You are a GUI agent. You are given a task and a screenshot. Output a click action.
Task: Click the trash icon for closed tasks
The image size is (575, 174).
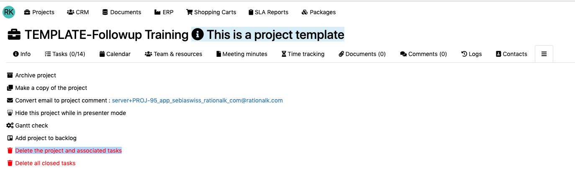tap(10, 163)
